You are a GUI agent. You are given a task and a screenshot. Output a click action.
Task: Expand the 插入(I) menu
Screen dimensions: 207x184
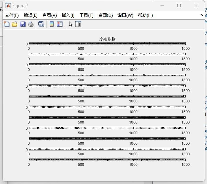(x=68, y=15)
